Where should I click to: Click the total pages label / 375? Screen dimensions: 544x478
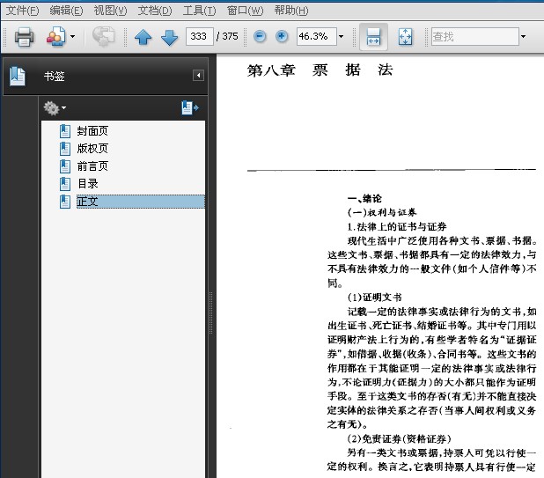click(x=227, y=36)
